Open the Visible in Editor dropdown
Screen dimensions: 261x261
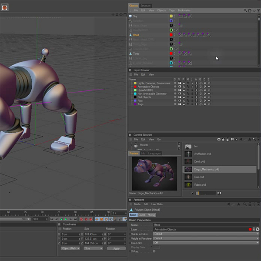(x=206, y=234)
